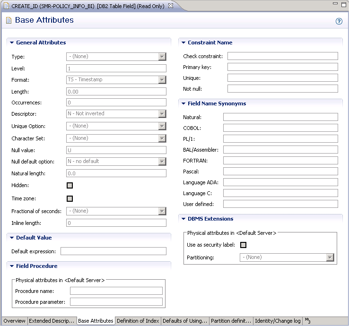The width and height of the screenshot is (349, 326).
Task: Open the Format dropdown
Action: pyautogui.click(x=162, y=80)
